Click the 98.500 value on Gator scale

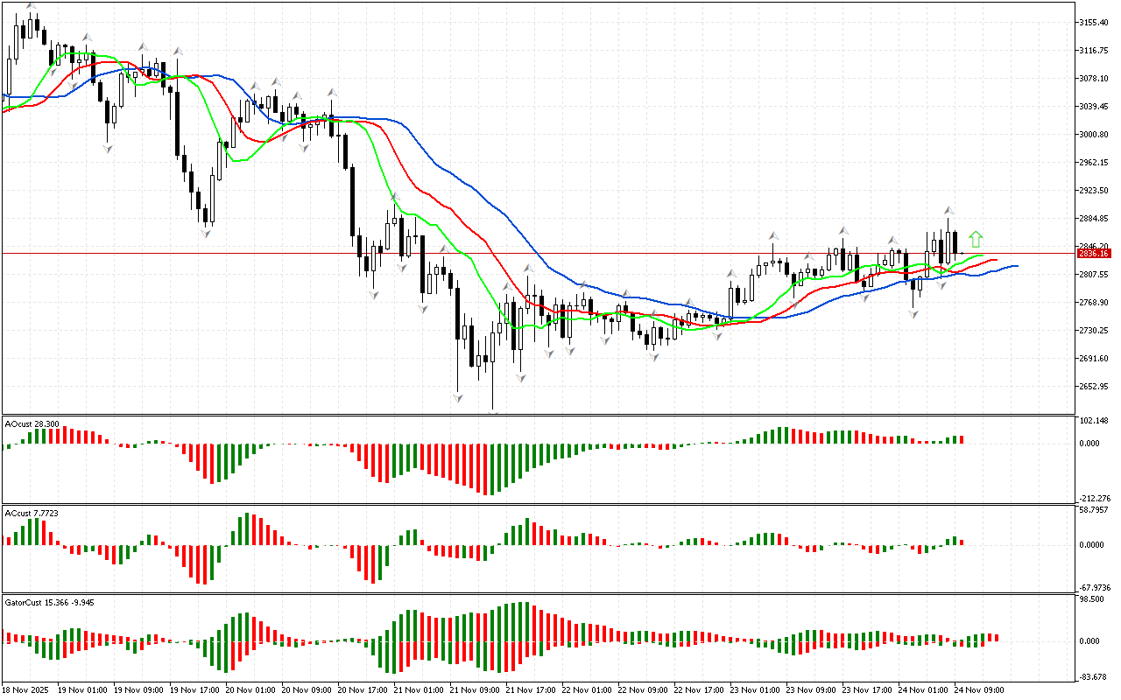point(1092,599)
